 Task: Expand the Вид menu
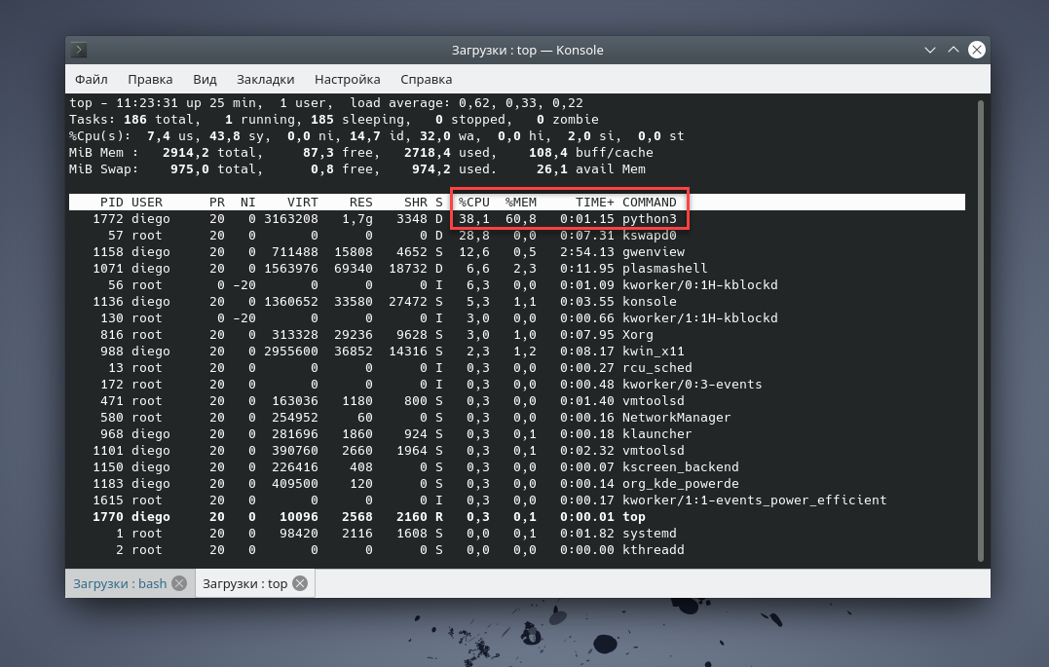[x=205, y=79]
